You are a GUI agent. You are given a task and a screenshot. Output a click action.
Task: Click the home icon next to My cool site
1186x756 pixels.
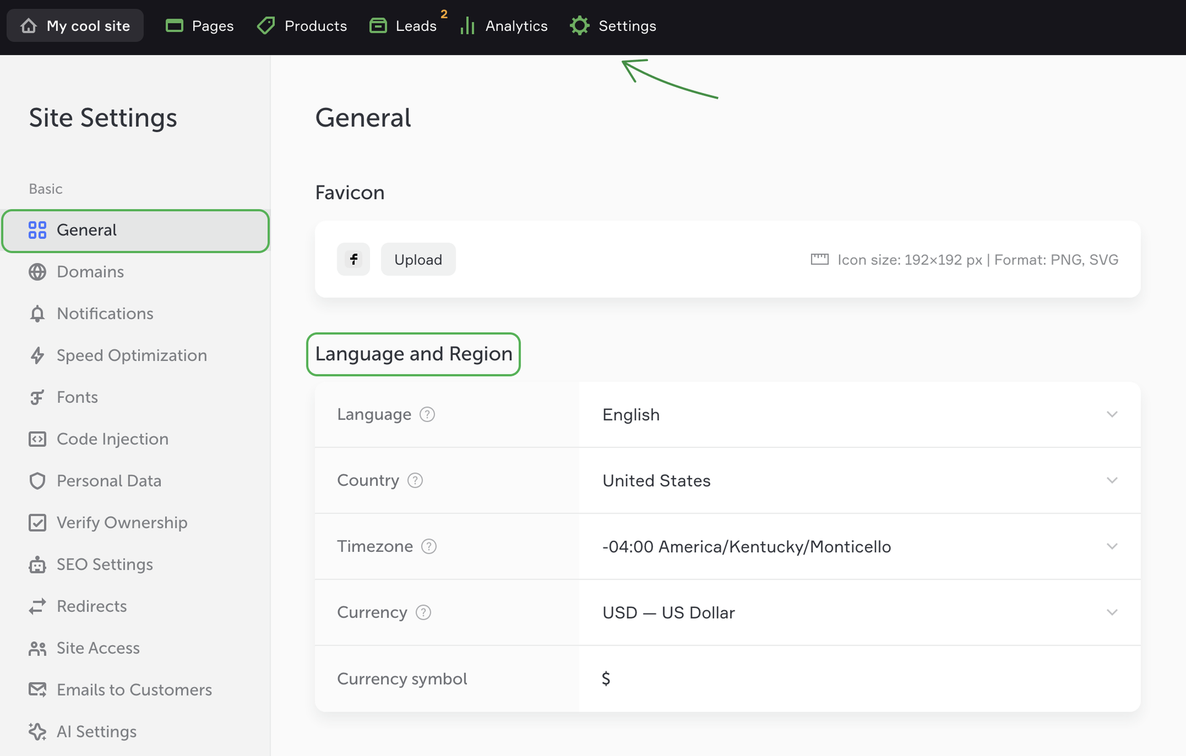pyautogui.click(x=29, y=26)
